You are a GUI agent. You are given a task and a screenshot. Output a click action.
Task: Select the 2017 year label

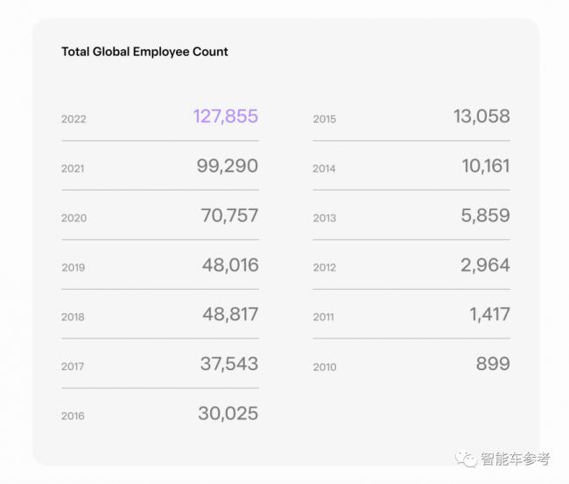(73, 367)
